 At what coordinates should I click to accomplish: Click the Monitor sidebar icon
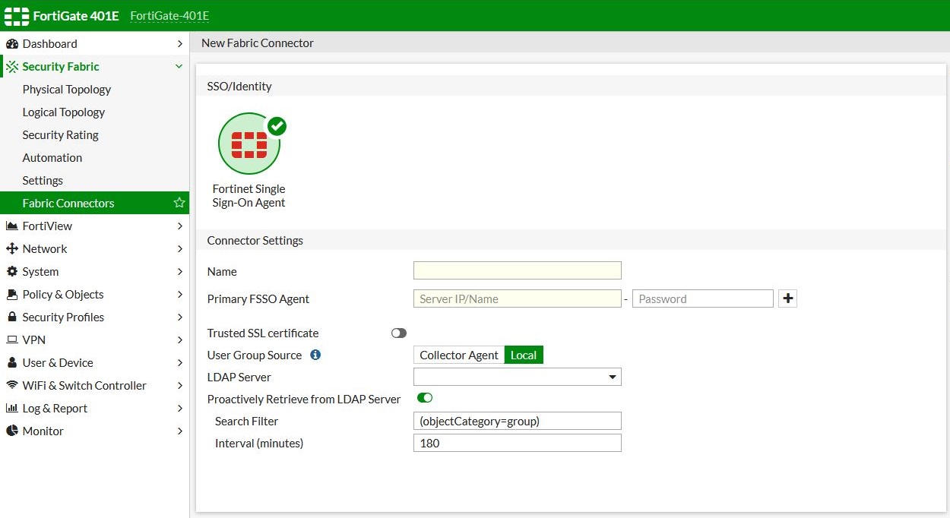(x=12, y=431)
